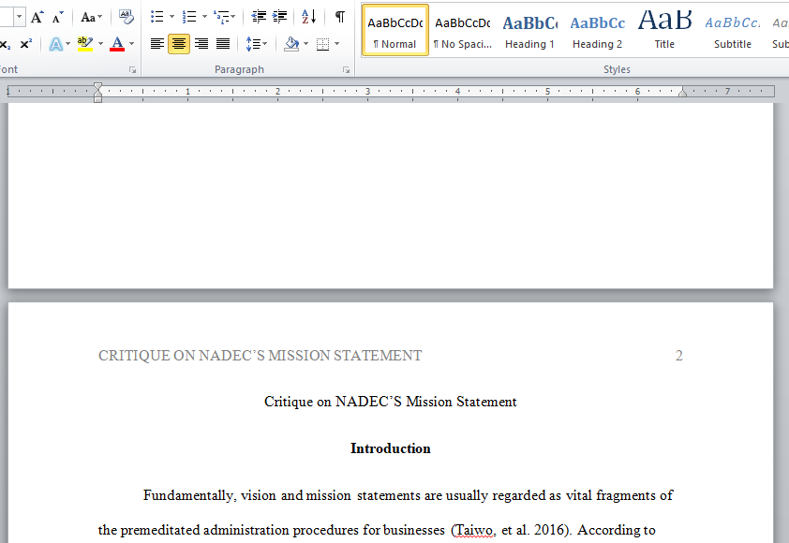Decrease the paragraph indent
789x543 pixels.
click(259, 17)
